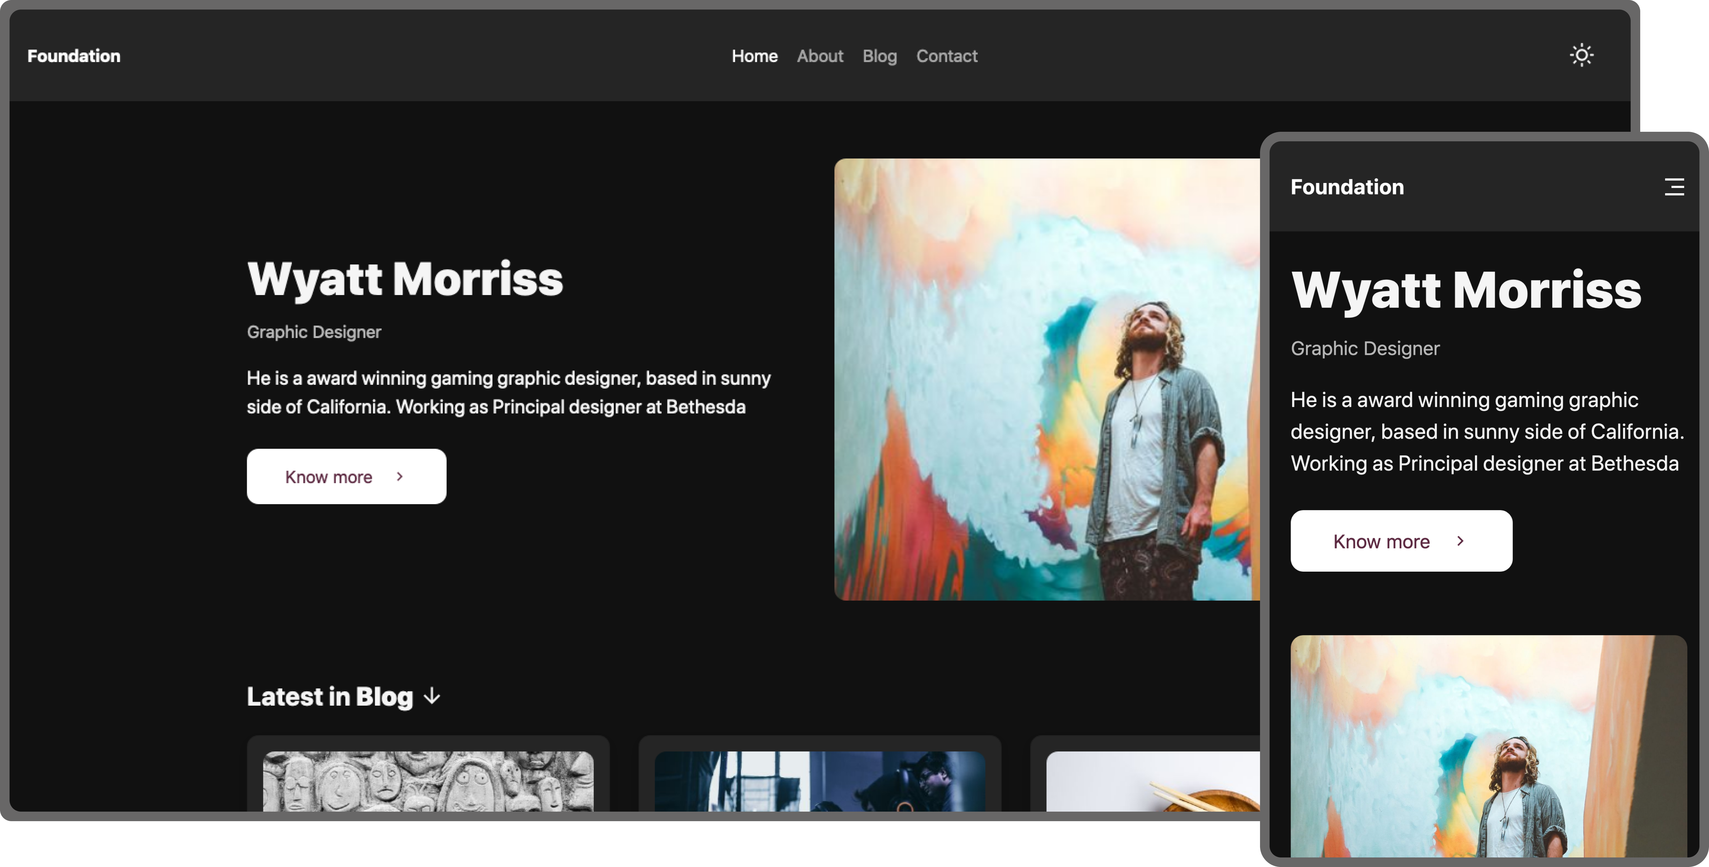The height and width of the screenshot is (867, 1709).
Task: Open the blue-toned blog card thumbnail
Action: coord(819,781)
